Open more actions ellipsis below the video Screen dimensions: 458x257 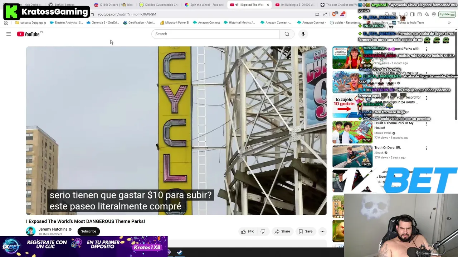(x=322, y=231)
